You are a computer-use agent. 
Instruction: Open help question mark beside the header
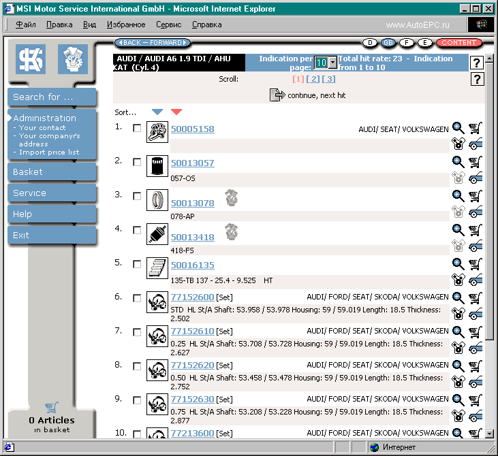click(x=476, y=63)
